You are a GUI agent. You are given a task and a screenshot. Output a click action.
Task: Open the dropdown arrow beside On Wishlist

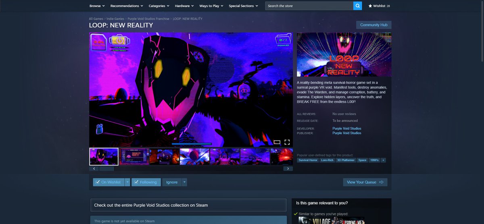[x=127, y=182]
